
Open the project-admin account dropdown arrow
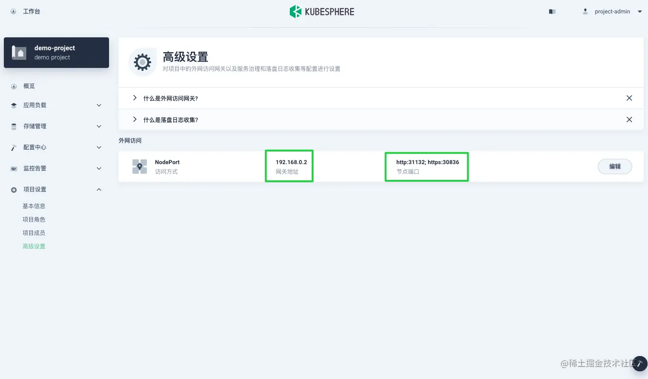coord(640,11)
